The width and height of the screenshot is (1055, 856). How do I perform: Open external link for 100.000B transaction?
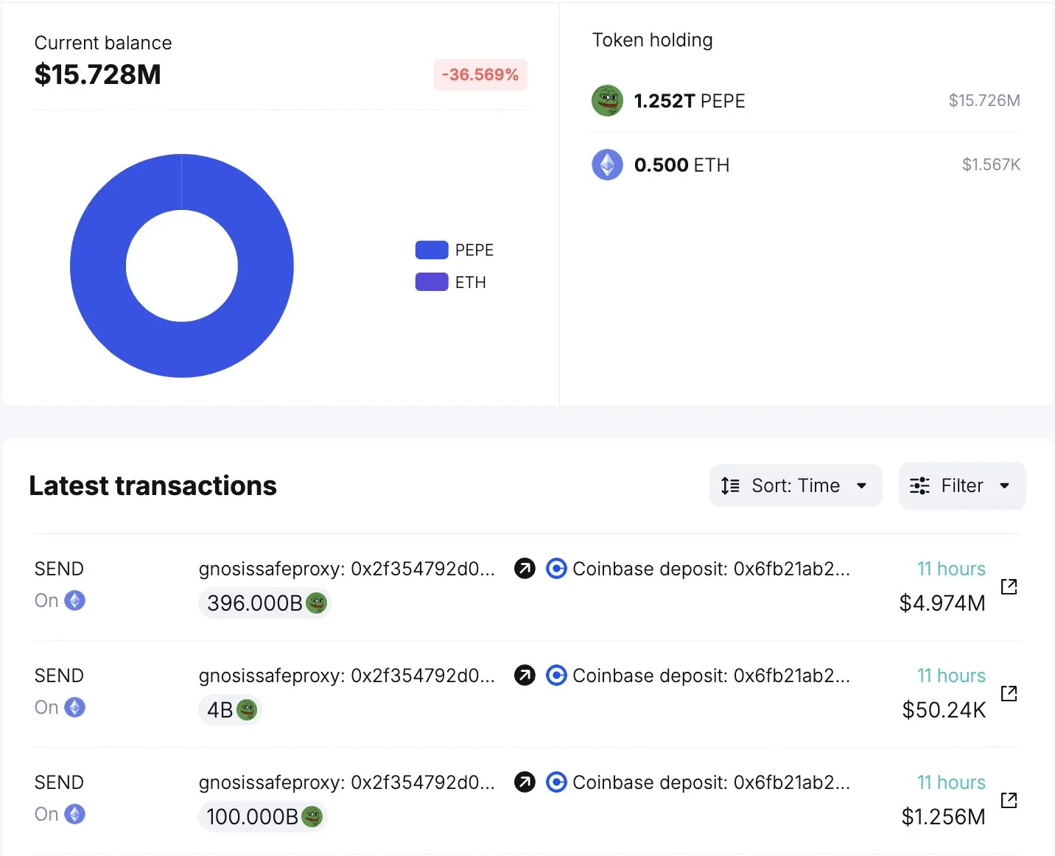(x=1009, y=800)
